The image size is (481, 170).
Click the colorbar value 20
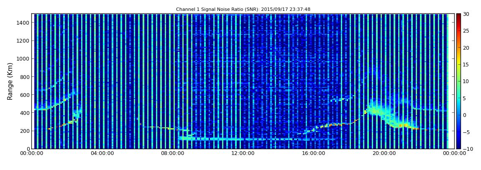coord(466,48)
